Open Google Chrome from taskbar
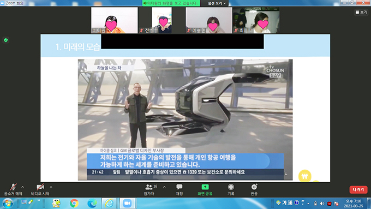 coord(74,204)
